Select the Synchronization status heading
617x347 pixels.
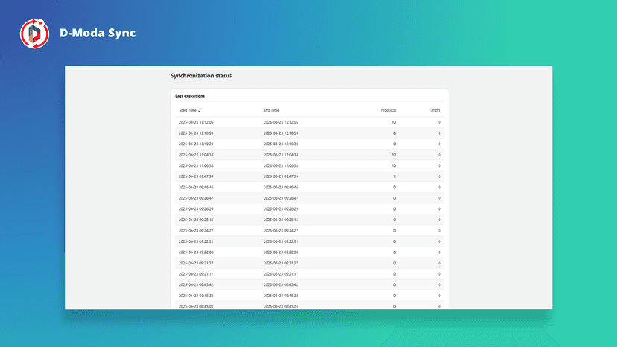tap(201, 75)
